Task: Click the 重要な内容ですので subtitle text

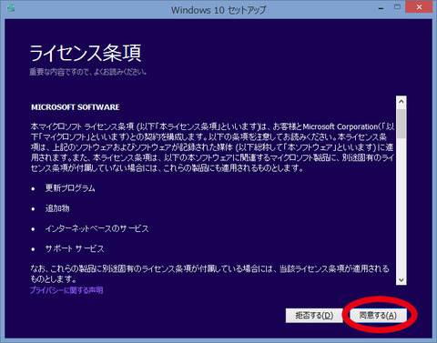Action: click(88, 72)
